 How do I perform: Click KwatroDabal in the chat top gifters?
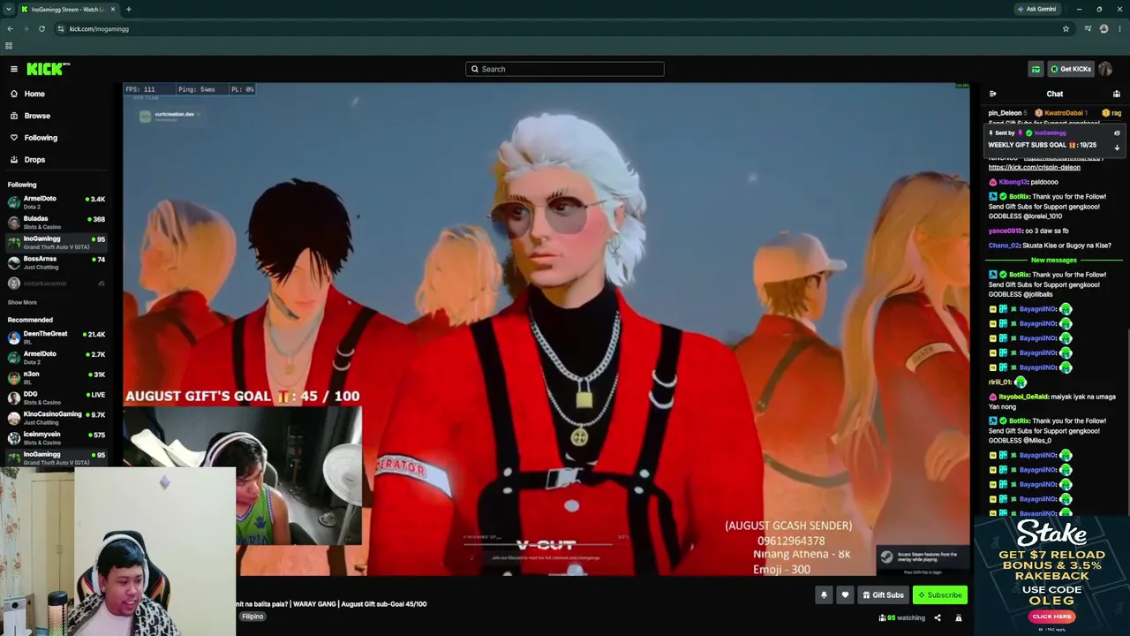(x=1063, y=113)
